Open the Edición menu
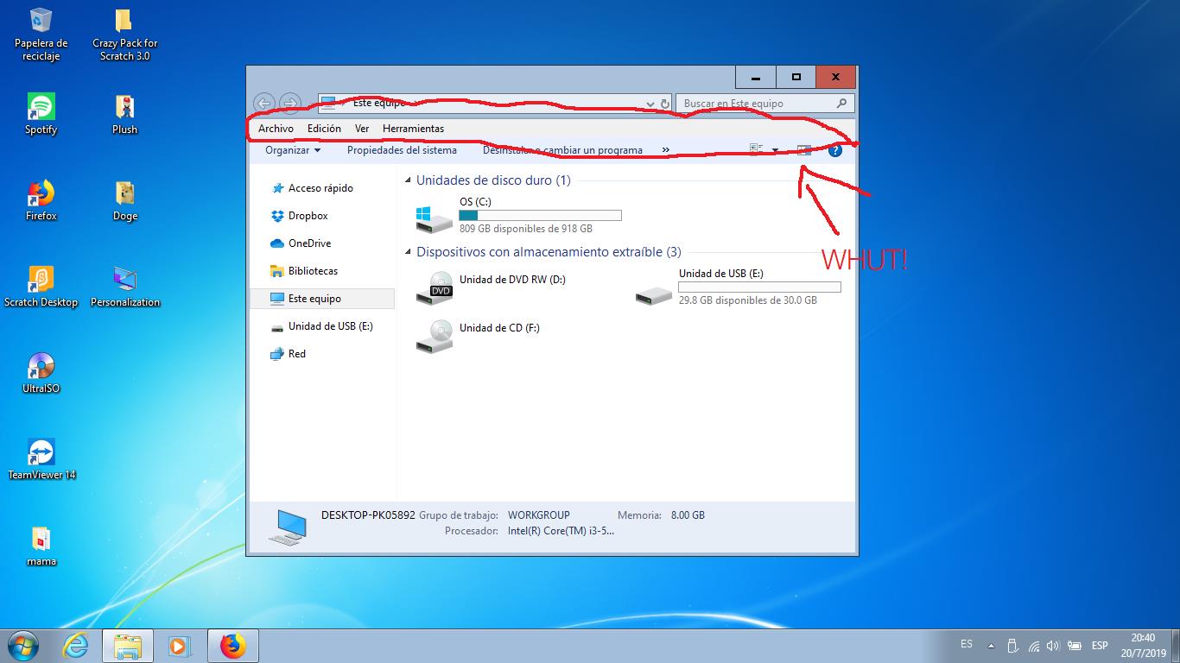 pyautogui.click(x=324, y=129)
